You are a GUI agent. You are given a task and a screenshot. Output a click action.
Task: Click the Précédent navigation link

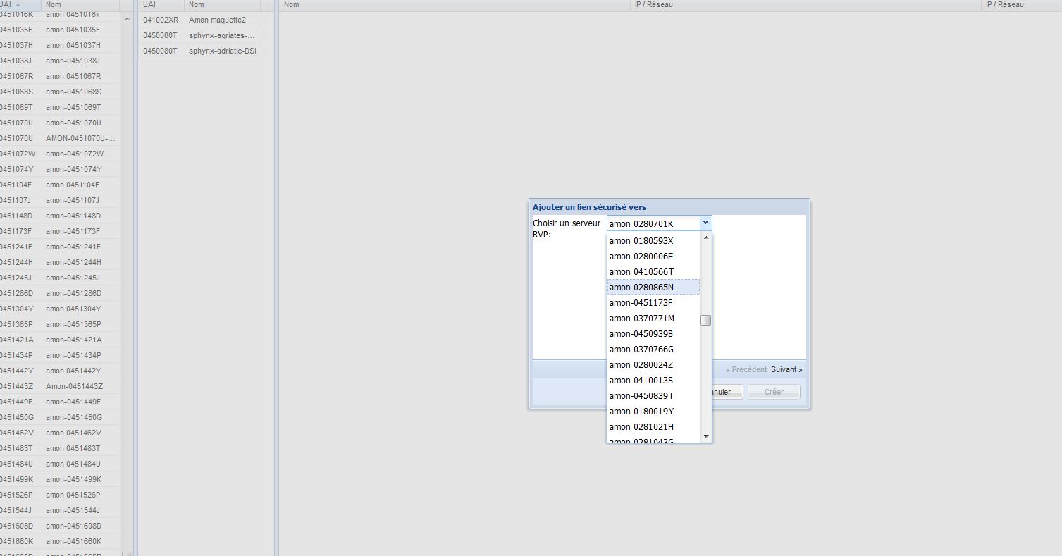[746, 370]
